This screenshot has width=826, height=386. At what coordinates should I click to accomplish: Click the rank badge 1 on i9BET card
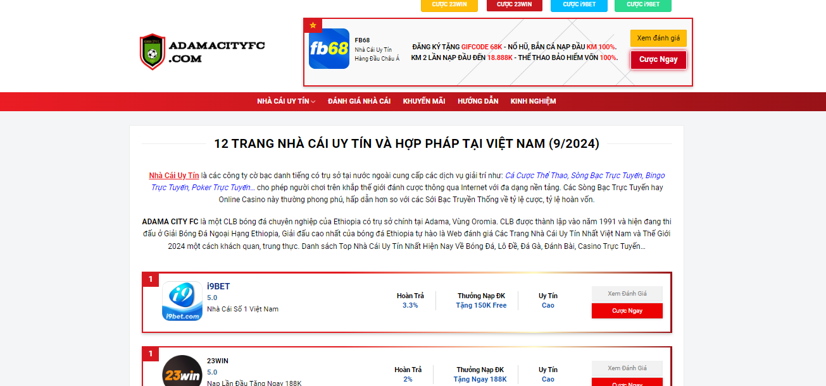coord(151,279)
